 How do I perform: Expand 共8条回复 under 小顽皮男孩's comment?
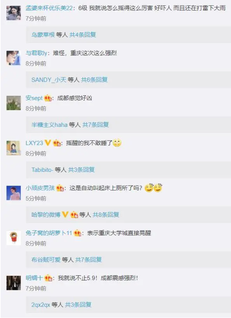[x=106, y=214]
